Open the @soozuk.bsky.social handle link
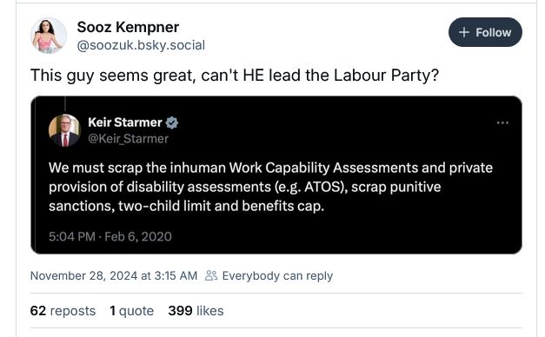 coord(141,45)
